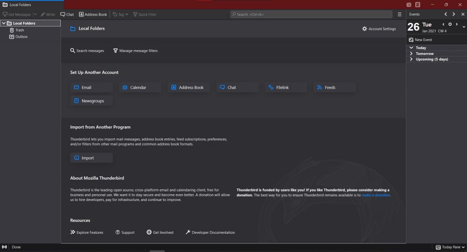
Task: Open Address Book from the toolbar
Action: coord(93,14)
